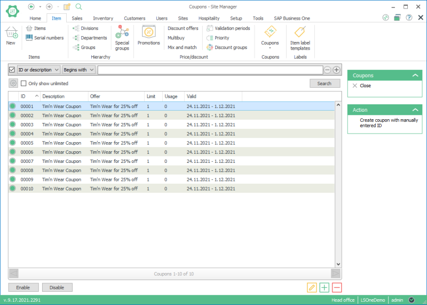Click the help question mark icon

click(x=409, y=18)
